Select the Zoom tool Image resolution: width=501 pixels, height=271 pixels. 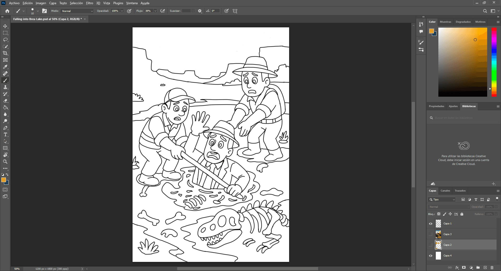5,162
